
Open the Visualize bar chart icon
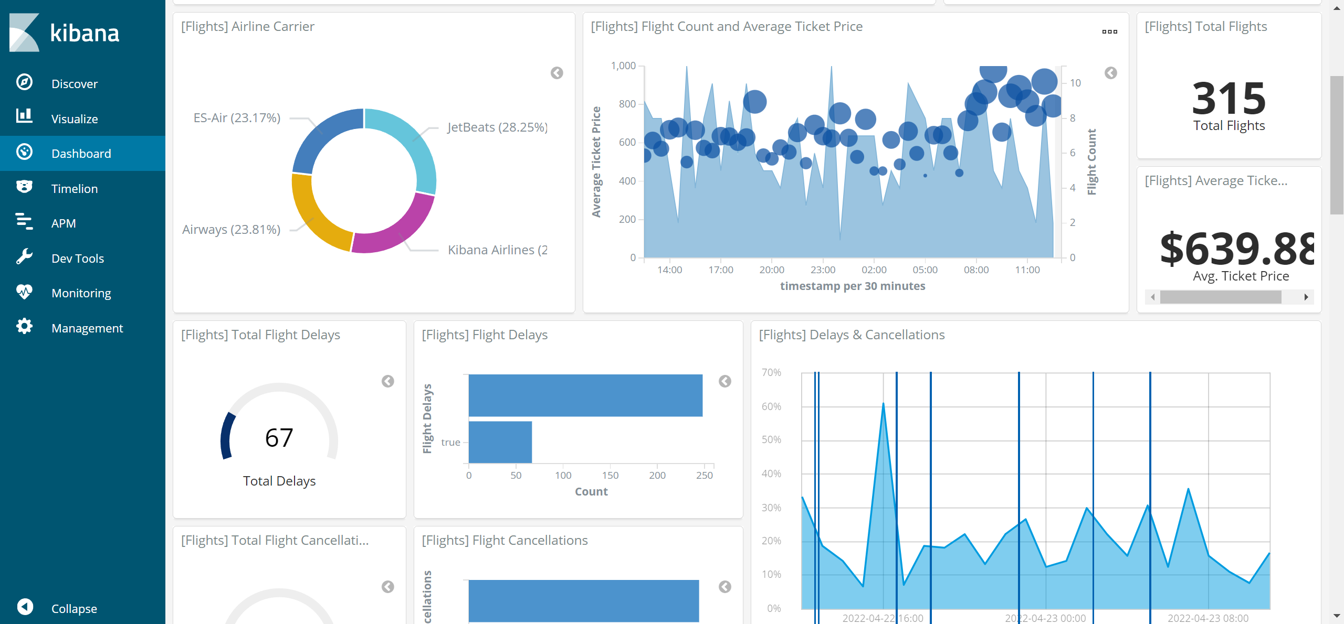click(x=24, y=116)
